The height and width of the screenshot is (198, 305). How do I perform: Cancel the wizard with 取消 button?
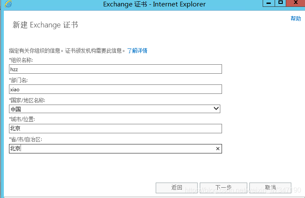click(270, 188)
